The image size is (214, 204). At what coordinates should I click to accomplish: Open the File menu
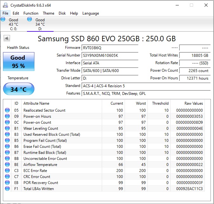[x=5, y=13]
